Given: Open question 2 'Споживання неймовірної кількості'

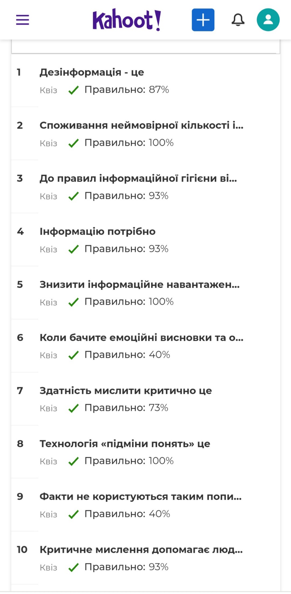Looking at the screenshot, I should (x=141, y=125).
